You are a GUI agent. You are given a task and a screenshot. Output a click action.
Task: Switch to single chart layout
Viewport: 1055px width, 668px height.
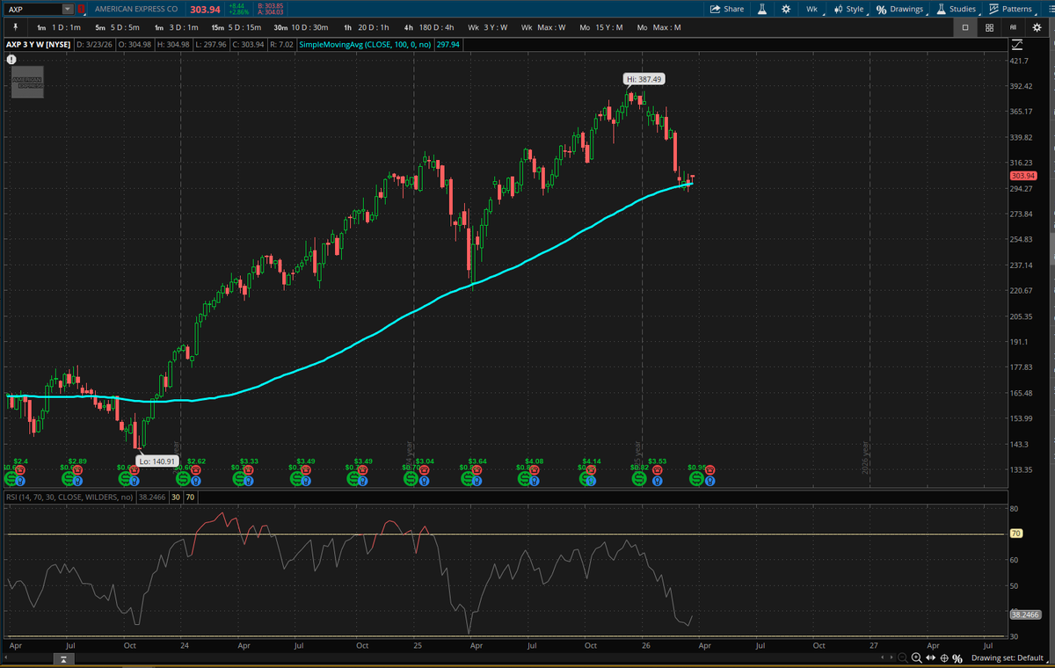(965, 27)
